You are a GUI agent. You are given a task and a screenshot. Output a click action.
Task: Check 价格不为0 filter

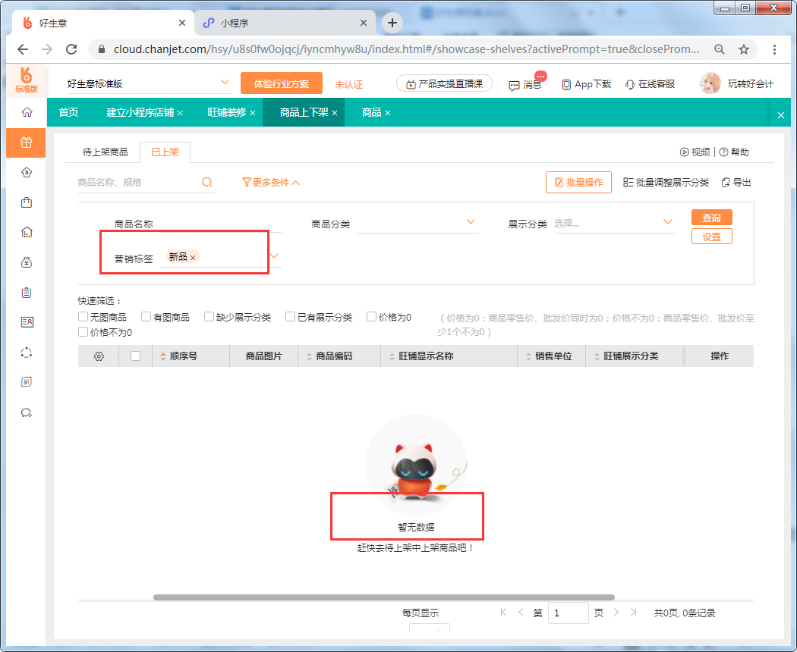83,332
